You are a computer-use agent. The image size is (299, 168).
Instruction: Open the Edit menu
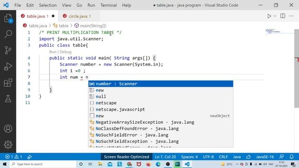30,5
